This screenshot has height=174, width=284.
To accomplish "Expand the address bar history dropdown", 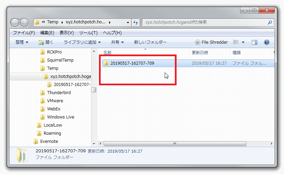I will (x=128, y=22).
